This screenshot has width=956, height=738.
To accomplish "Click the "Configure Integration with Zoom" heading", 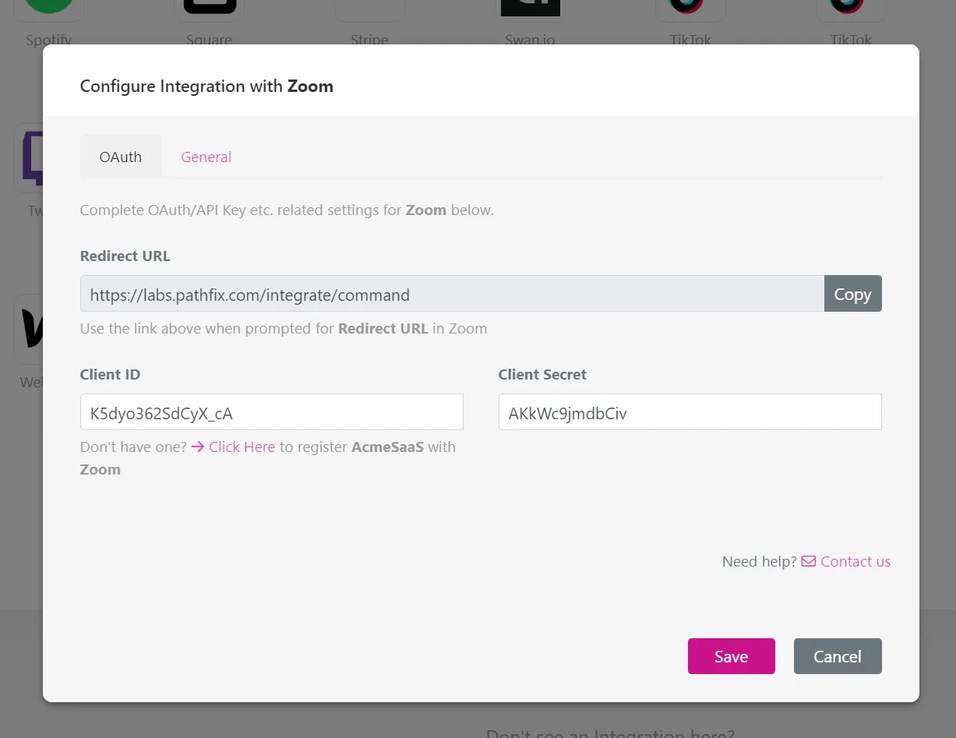I will point(206,86).
